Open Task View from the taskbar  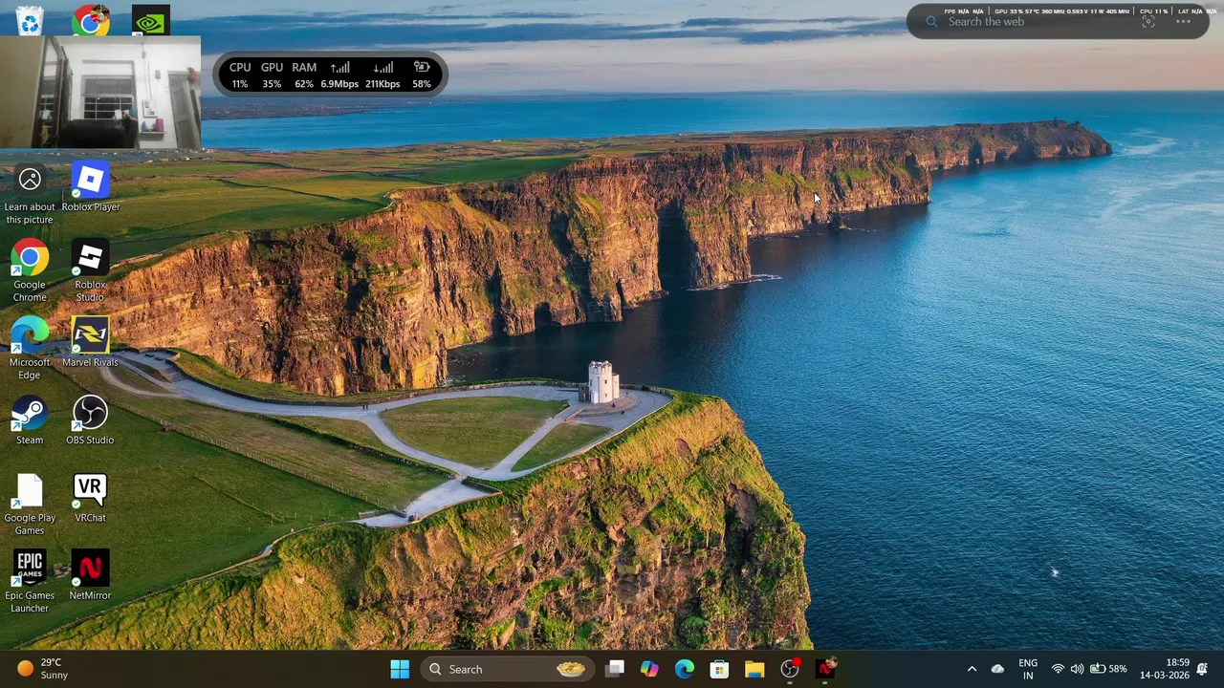[x=615, y=669]
